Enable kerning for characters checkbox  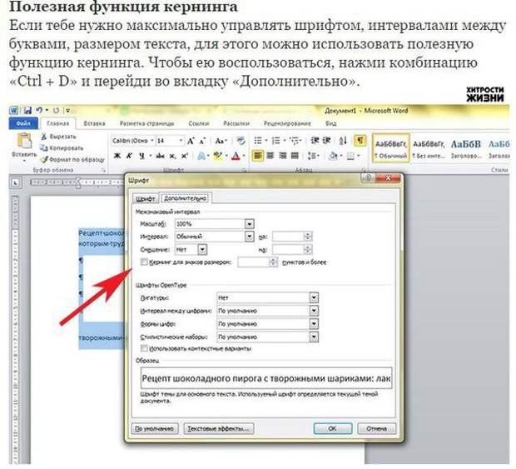[x=144, y=262]
